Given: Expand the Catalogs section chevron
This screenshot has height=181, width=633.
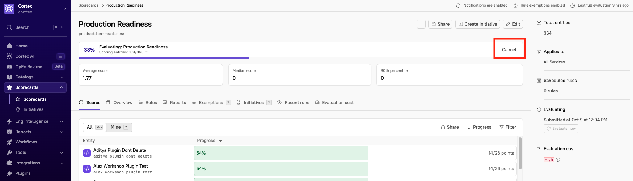Looking at the screenshot, I should pos(62,77).
